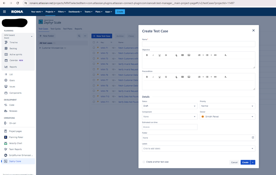The width and height of the screenshot is (276, 175).
Task: Open the Priority dropdown showing Normal
Action: coord(227,106)
